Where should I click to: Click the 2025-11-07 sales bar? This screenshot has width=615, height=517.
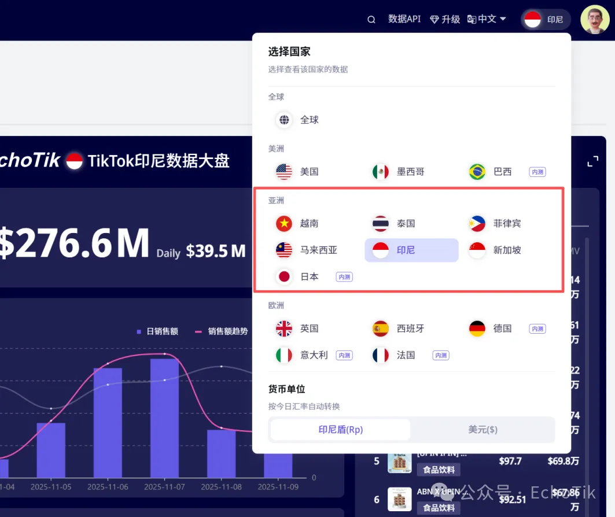pos(164,418)
